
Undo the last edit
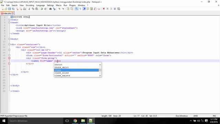pos(42,9)
